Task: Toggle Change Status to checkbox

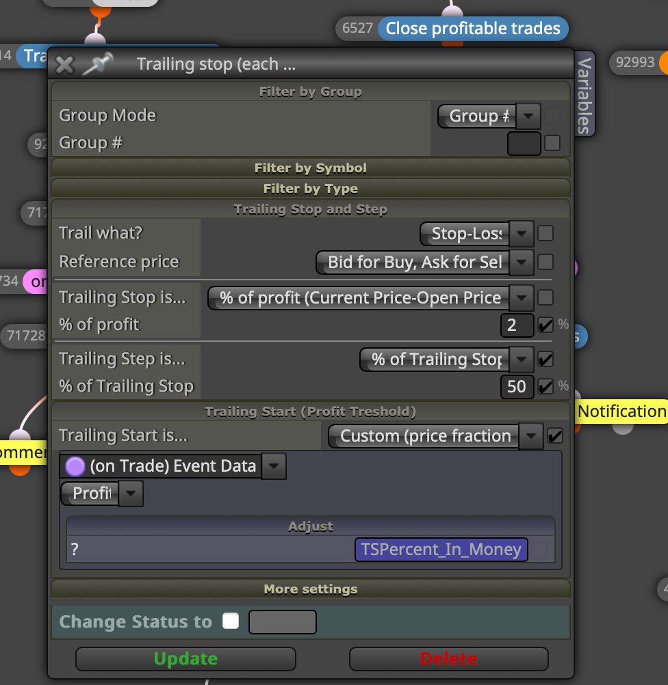Action: click(x=231, y=621)
